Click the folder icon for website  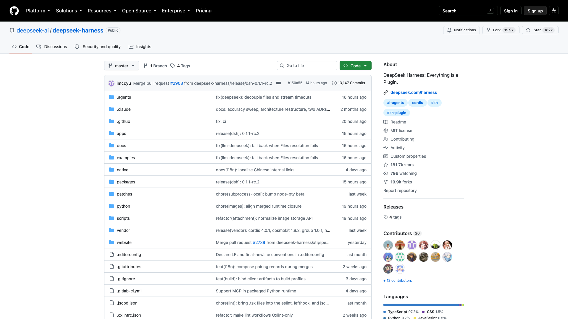[112, 242]
